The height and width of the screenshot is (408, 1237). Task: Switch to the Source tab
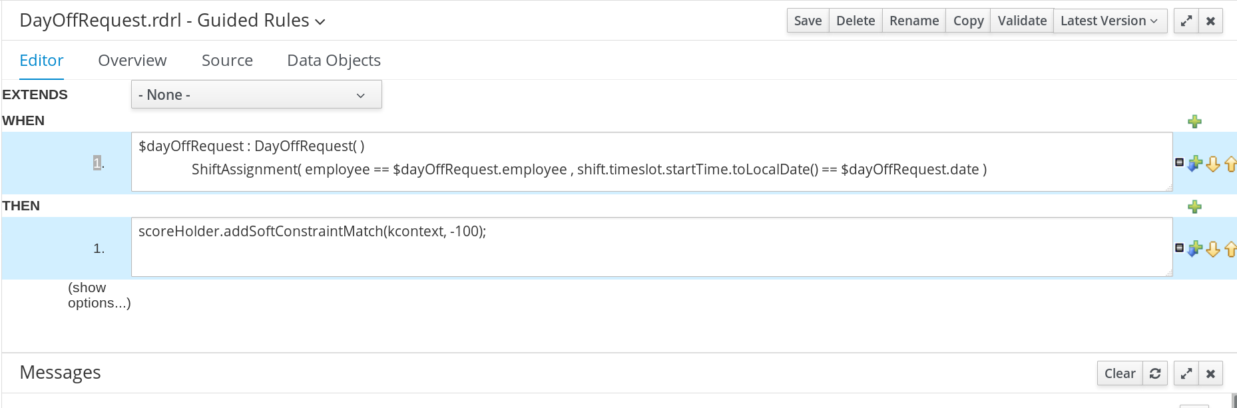point(227,61)
